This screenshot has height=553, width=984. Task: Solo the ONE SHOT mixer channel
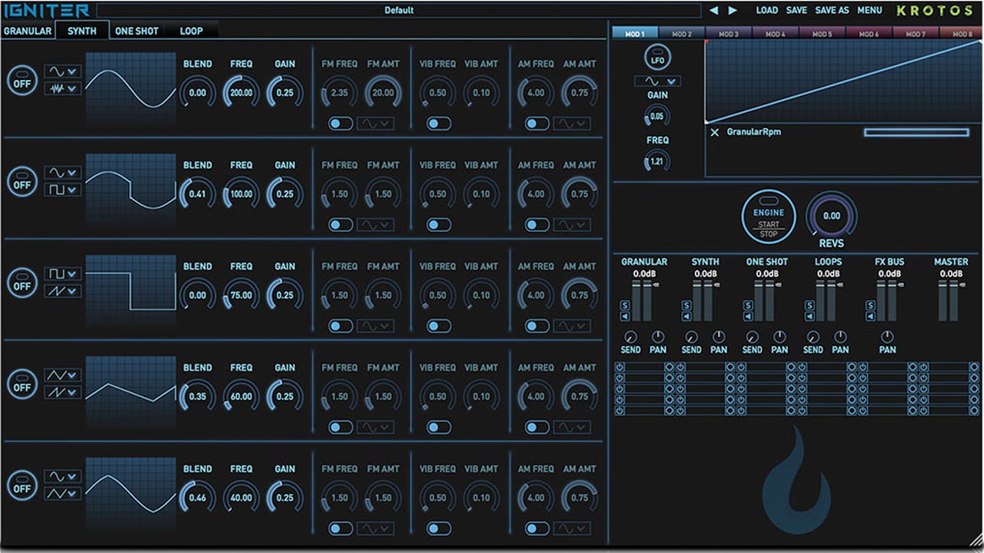(747, 305)
